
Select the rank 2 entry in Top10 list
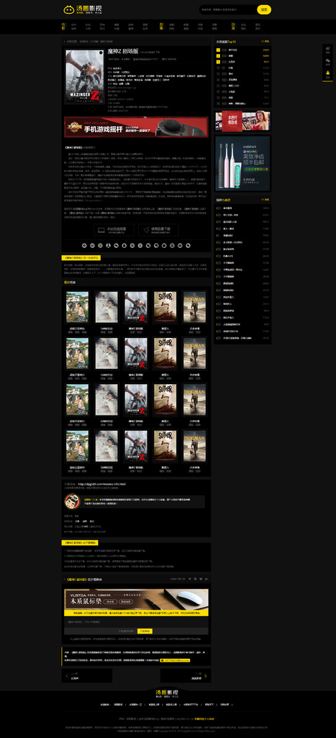242,55
